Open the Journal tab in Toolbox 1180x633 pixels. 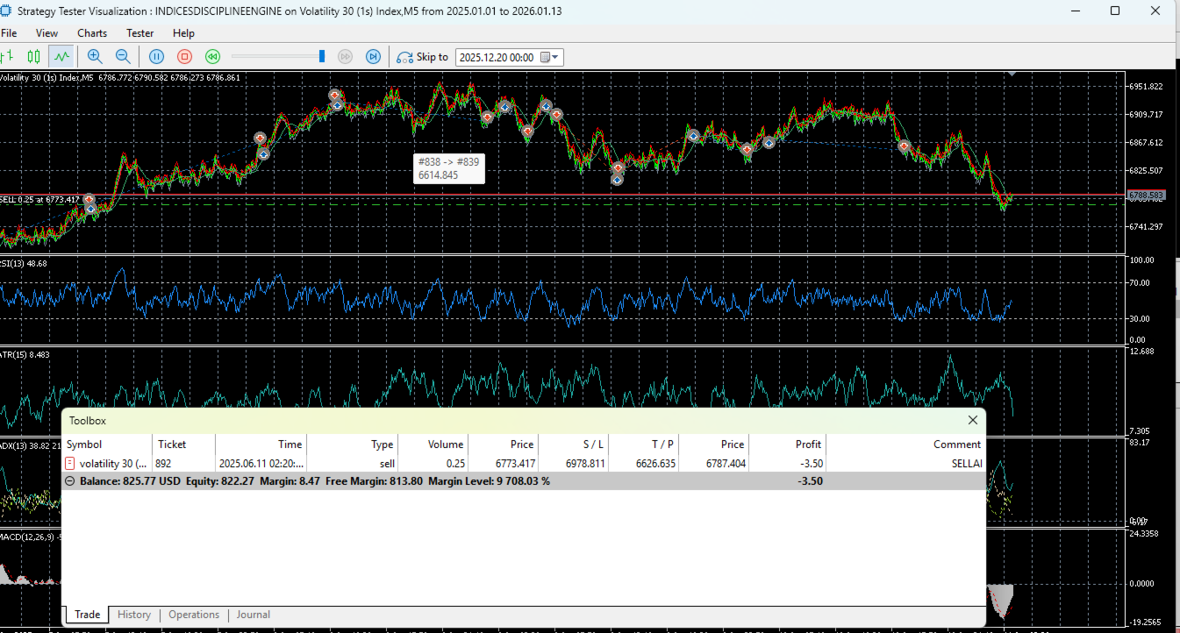tap(253, 615)
